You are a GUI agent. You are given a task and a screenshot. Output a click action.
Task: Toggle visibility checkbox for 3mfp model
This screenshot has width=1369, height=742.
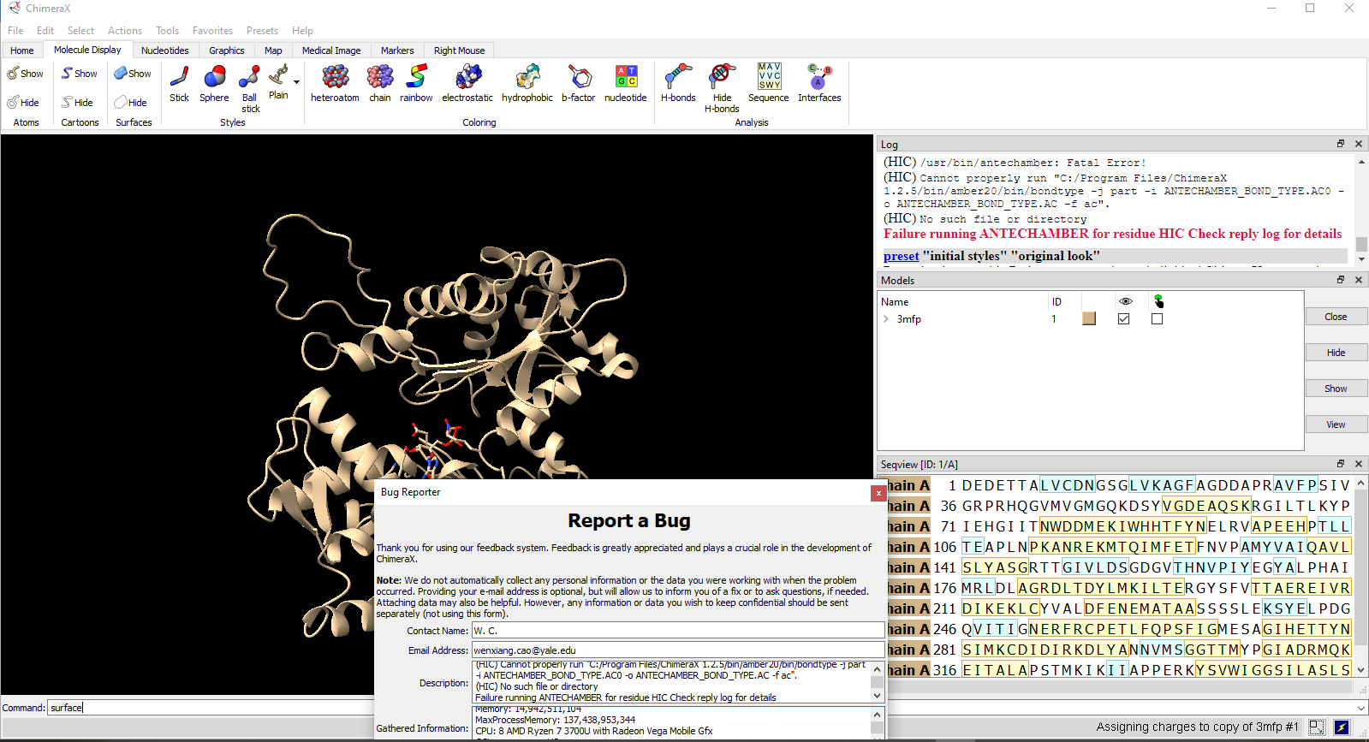pos(1124,319)
